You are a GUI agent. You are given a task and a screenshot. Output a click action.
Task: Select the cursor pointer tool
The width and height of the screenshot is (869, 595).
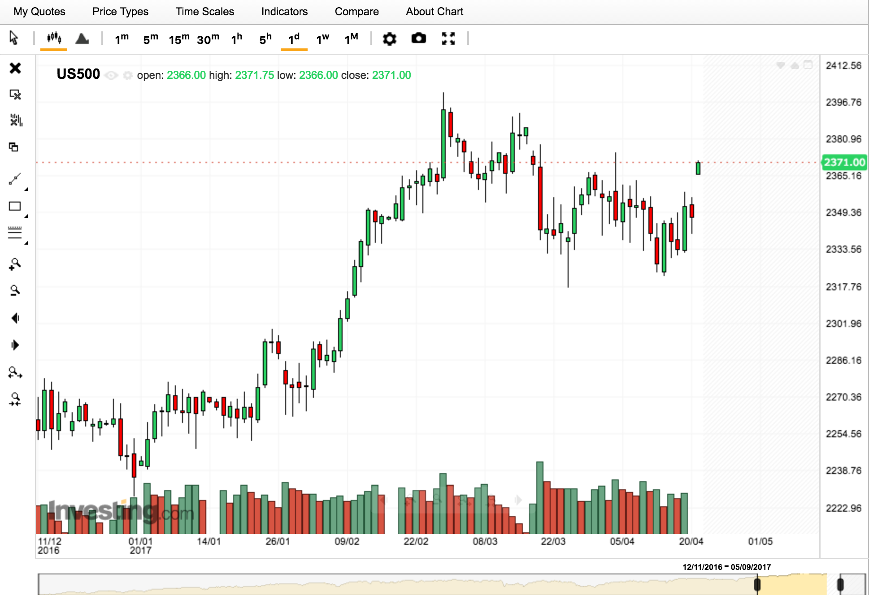point(14,38)
